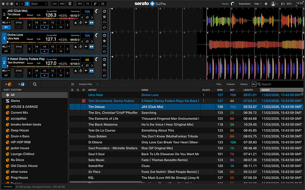305x190 pixels.
Task: Toggle INT mode on deck 3
Action: coord(6,27)
